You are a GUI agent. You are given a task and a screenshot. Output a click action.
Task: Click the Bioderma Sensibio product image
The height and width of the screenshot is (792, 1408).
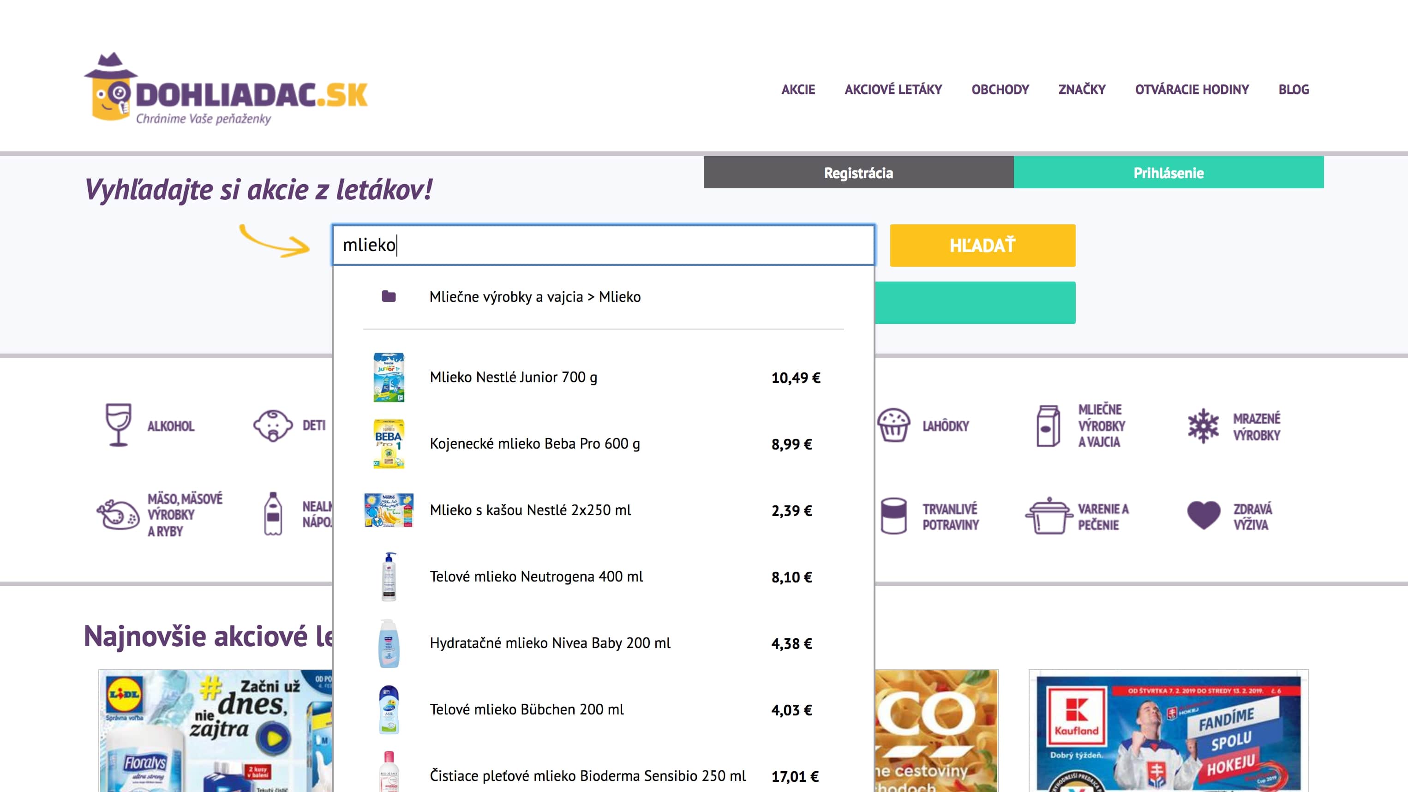coord(389,772)
